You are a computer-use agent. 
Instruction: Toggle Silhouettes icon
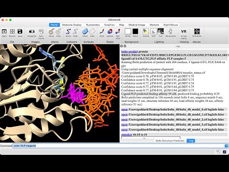(170, 32)
